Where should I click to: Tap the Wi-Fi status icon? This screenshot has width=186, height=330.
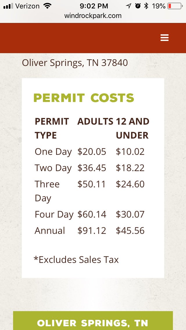(47, 6)
